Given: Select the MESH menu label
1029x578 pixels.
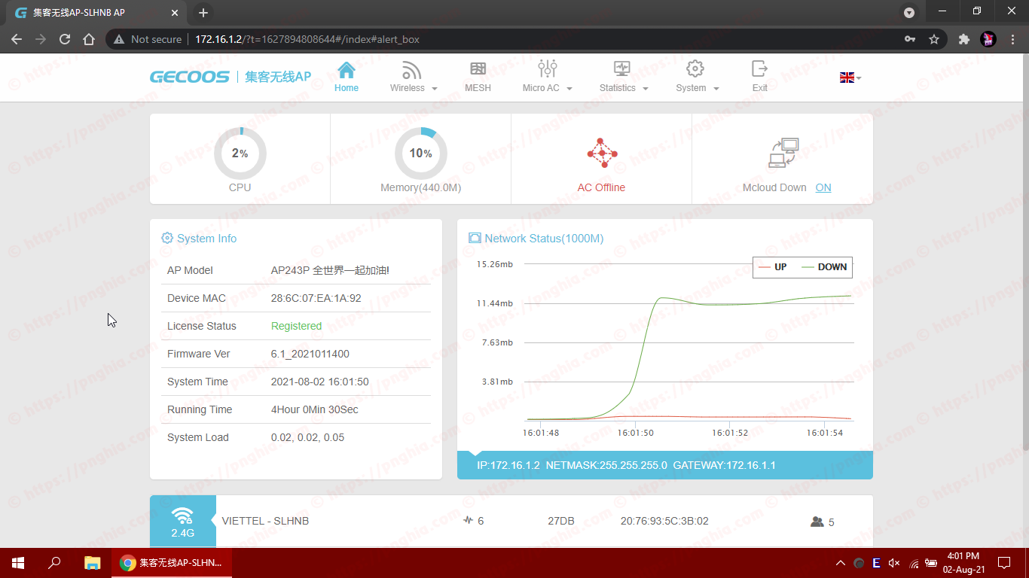Looking at the screenshot, I should (x=478, y=88).
